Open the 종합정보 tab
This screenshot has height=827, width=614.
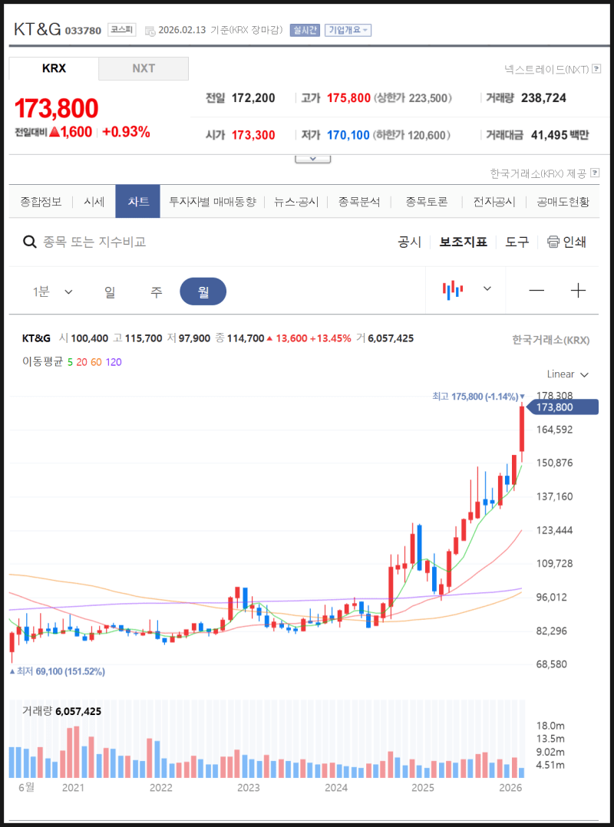(41, 202)
